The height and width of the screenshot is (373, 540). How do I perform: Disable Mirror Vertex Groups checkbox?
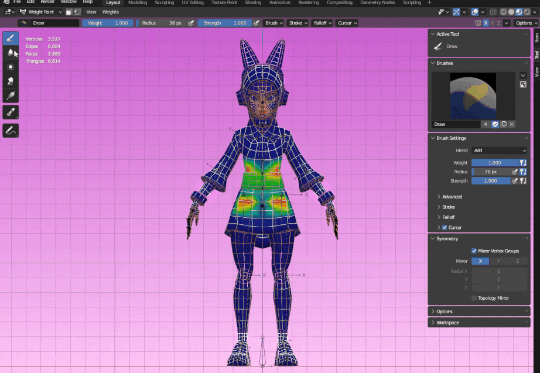coord(474,251)
